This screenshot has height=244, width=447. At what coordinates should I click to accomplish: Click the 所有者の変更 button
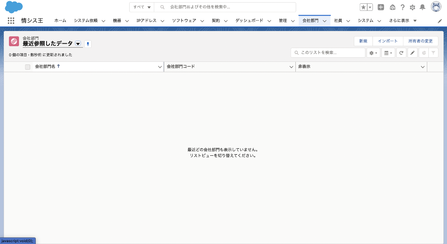pyautogui.click(x=421, y=41)
